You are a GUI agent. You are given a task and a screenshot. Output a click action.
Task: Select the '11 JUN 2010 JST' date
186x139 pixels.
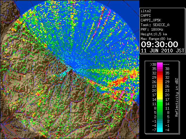click(x=162, y=51)
